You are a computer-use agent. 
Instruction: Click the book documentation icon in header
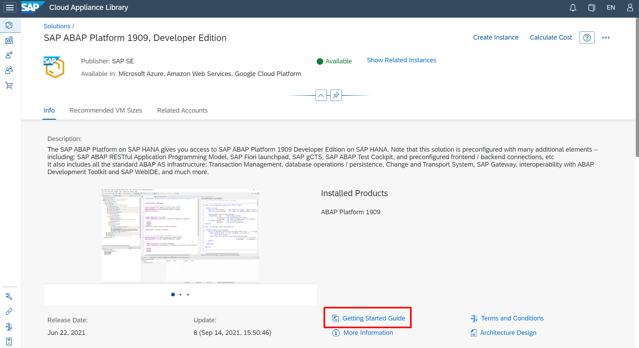click(592, 7)
